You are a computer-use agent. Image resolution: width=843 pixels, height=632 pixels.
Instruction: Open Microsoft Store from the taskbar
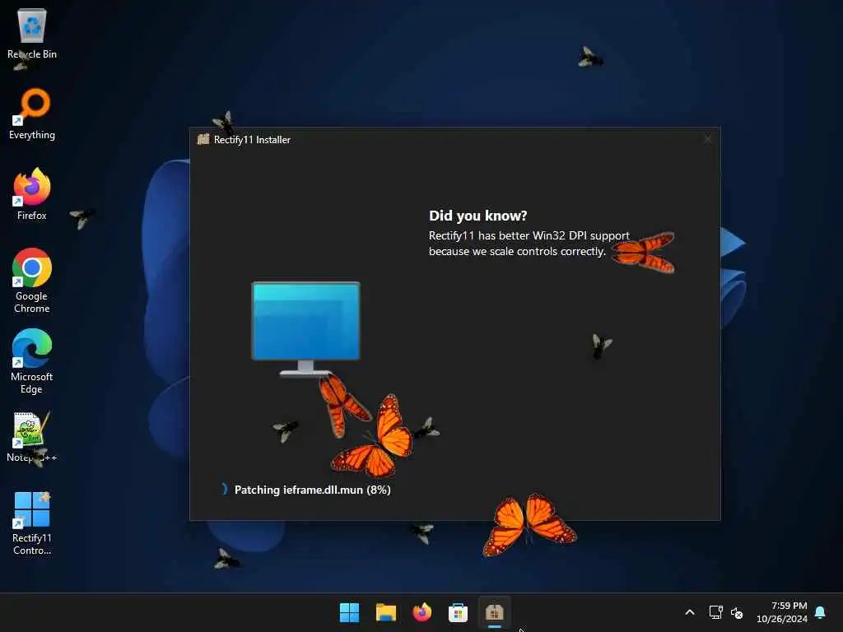458,612
